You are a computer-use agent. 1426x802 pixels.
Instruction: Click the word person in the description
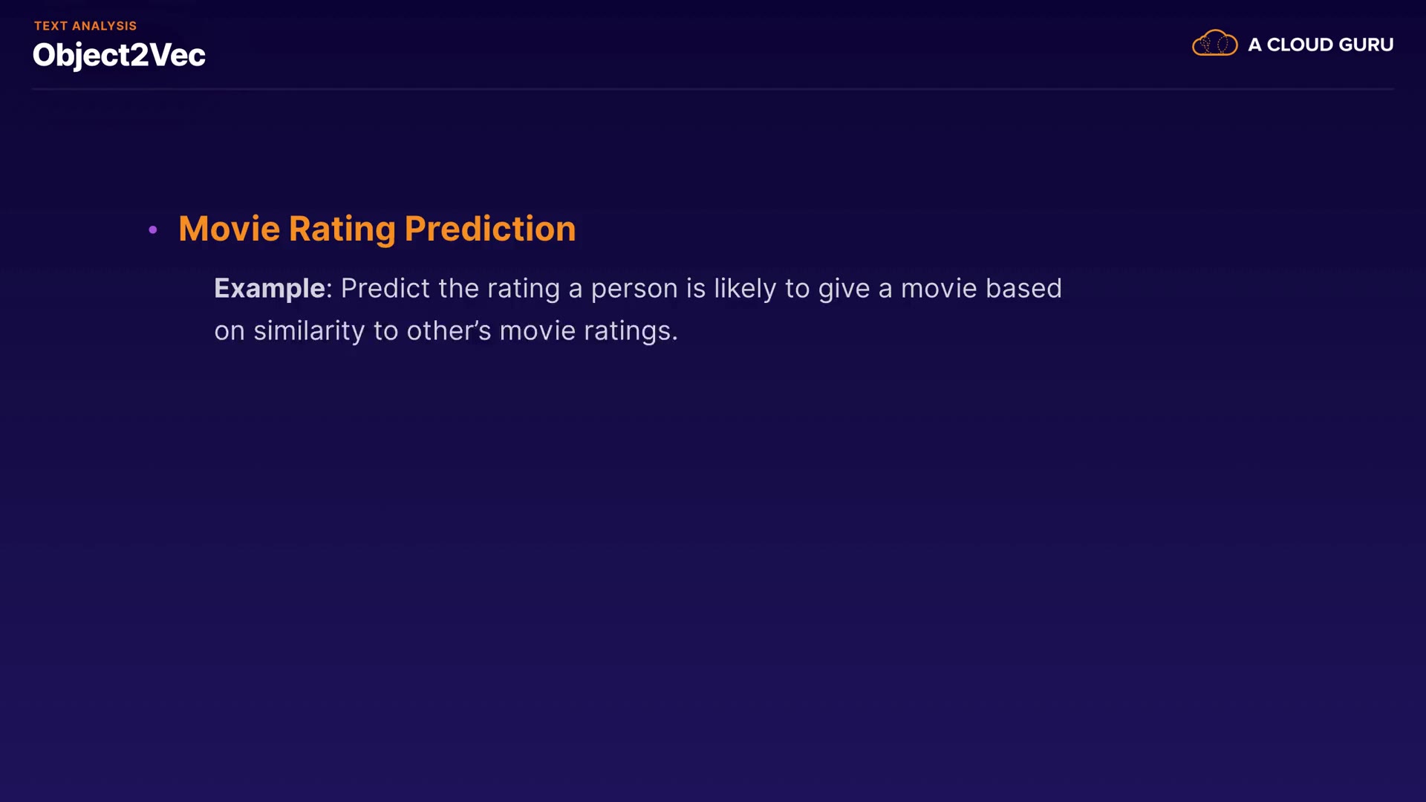(x=634, y=288)
